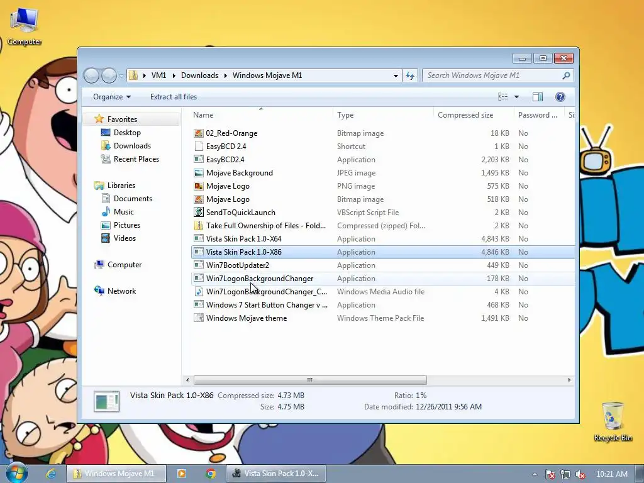Viewport: 644px width, 483px height.
Task: Open the view options dropdown arrow
Action: [517, 97]
